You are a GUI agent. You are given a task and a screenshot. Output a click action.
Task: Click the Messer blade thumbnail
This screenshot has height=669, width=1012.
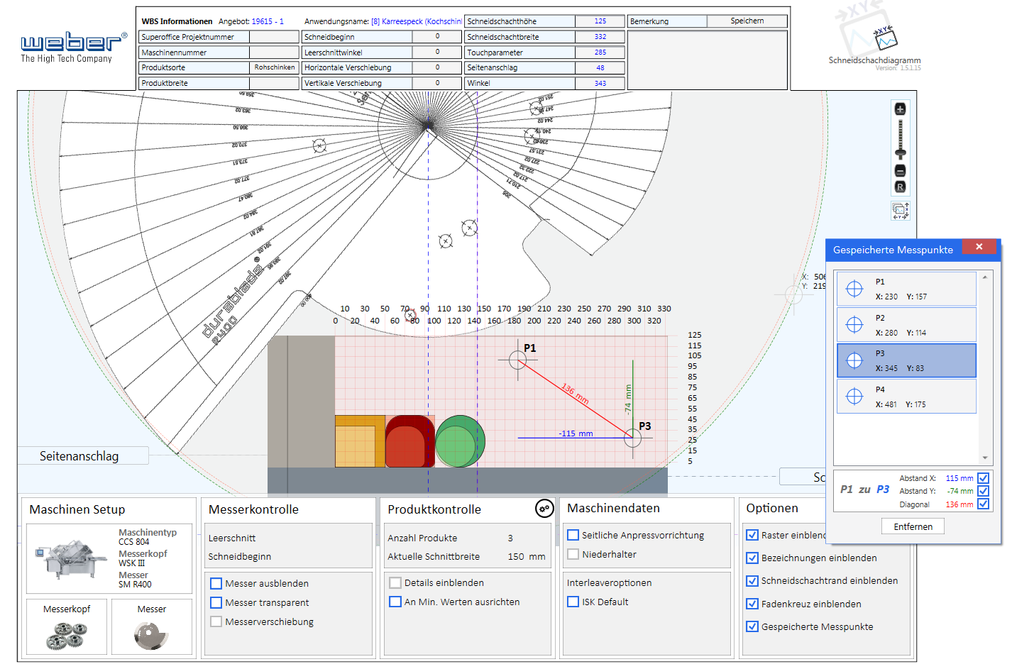151,636
